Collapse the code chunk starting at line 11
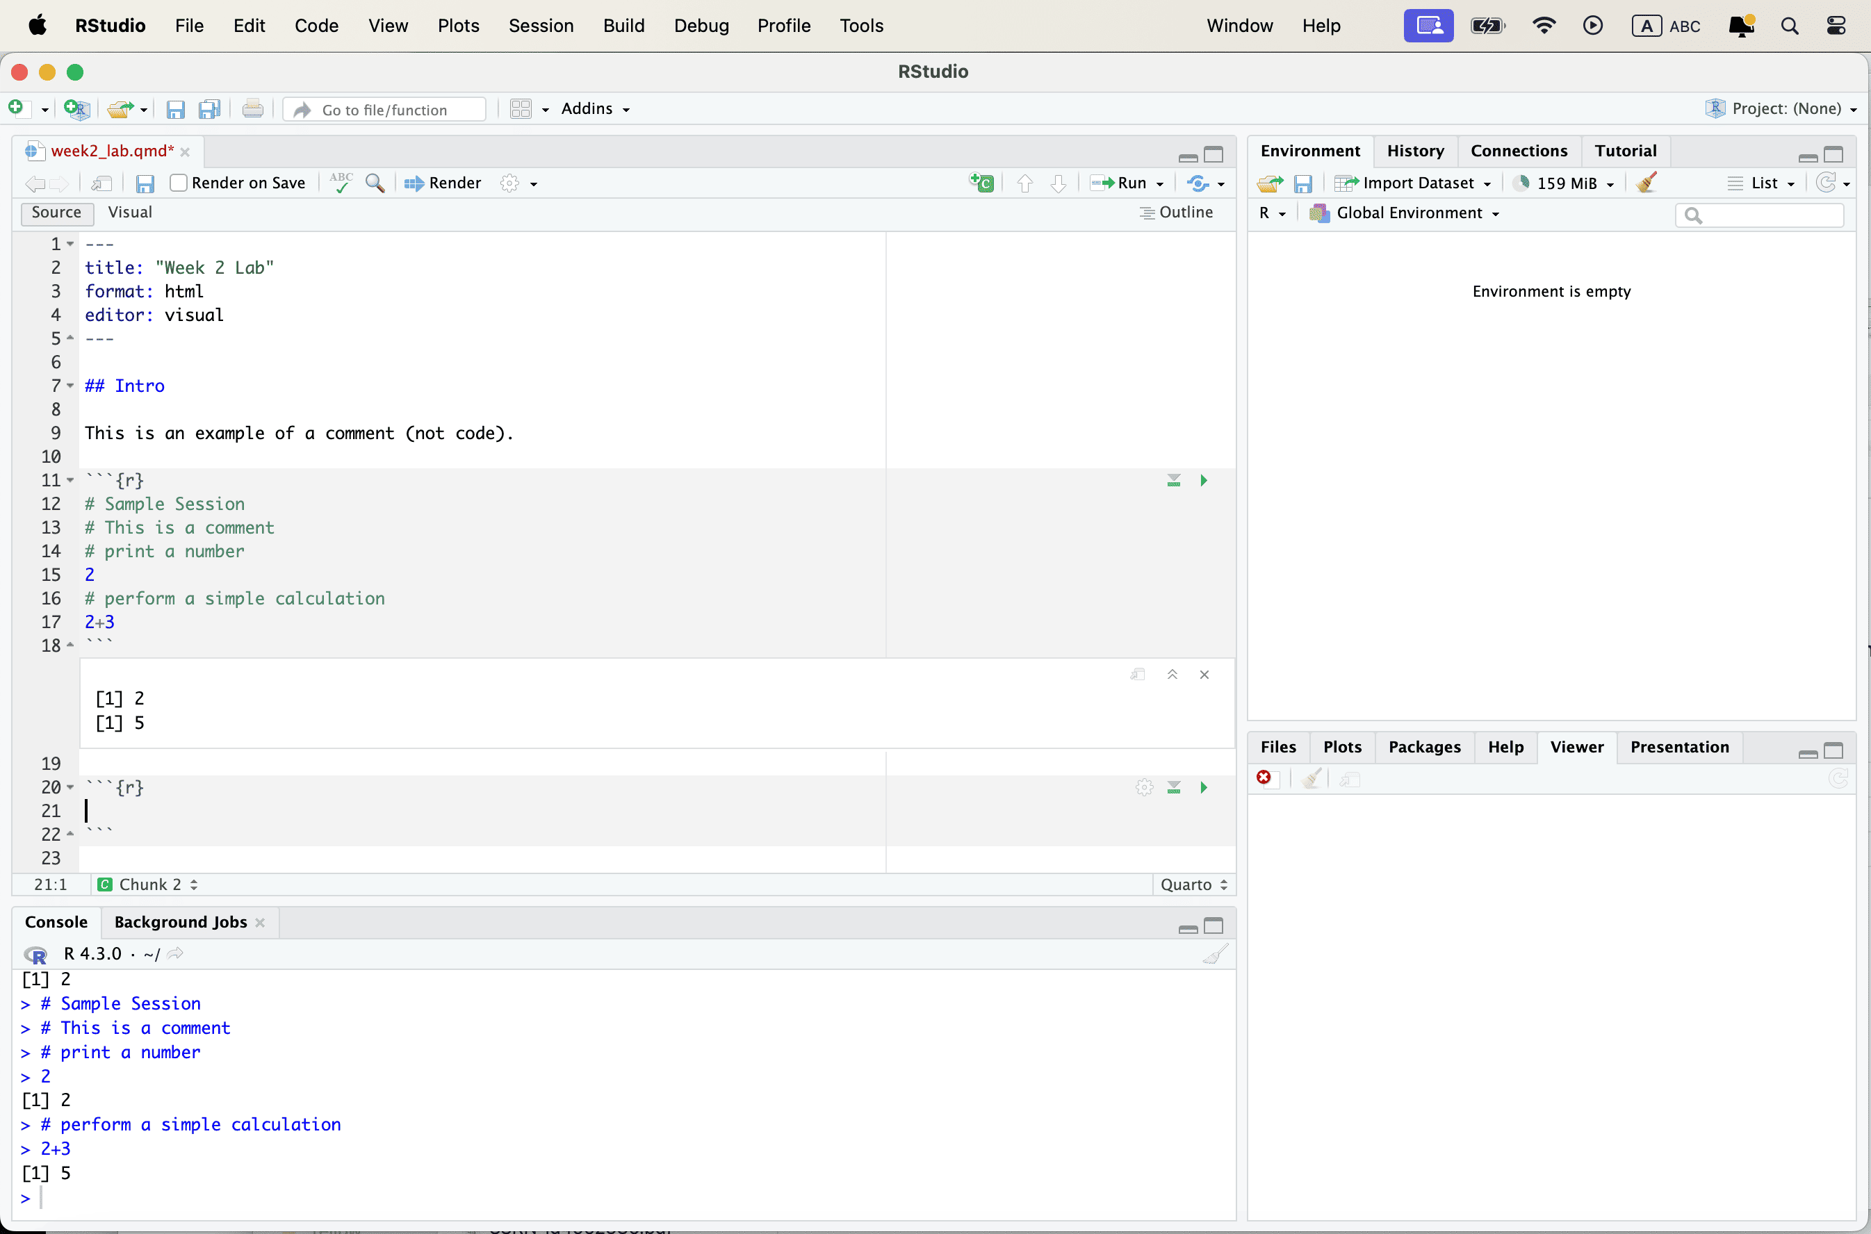Viewport: 1871px width, 1234px height. tap(70, 480)
